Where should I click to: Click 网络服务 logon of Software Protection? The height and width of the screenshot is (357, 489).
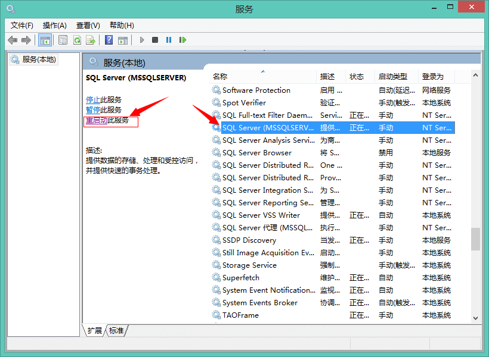pos(437,90)
